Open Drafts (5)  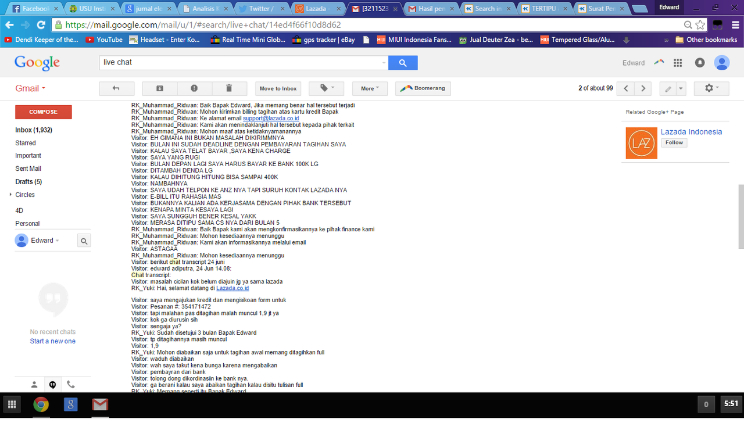click(28, 182)
